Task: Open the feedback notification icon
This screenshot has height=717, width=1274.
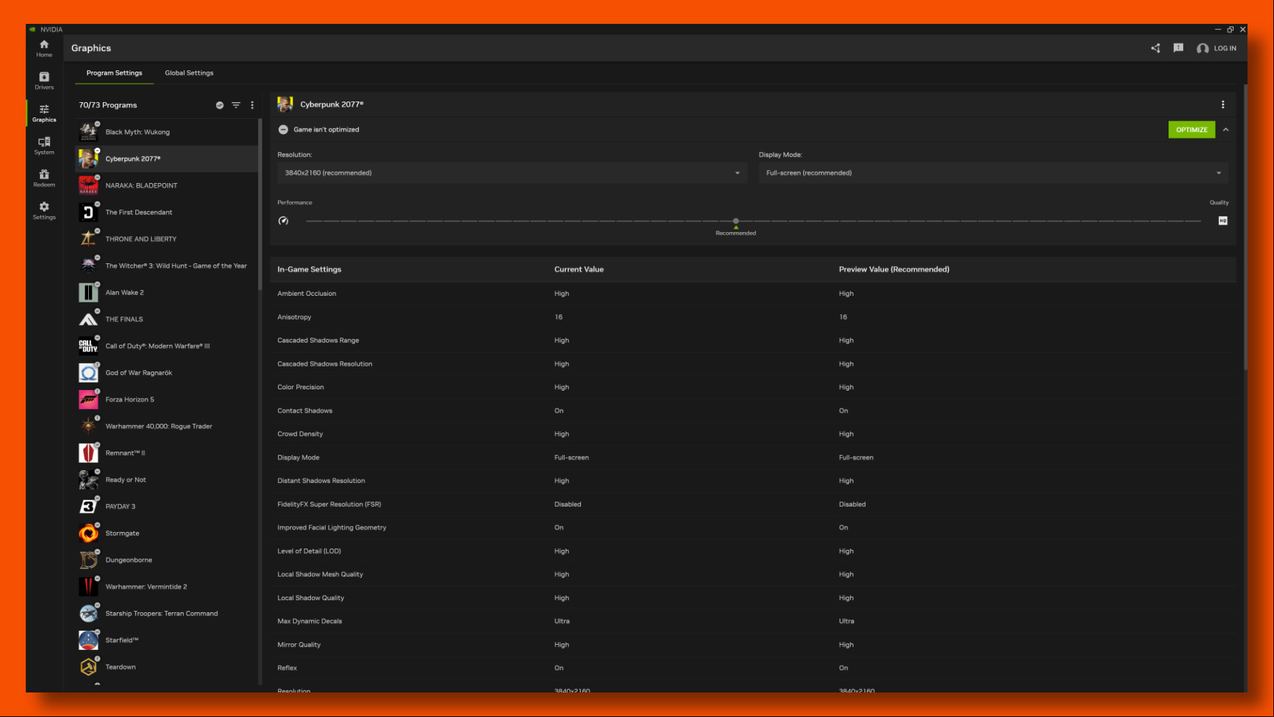Action: 1178,48
